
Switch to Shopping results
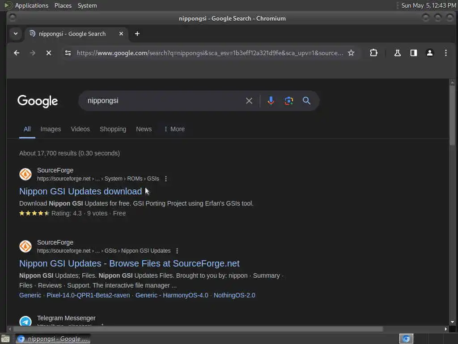tap(113, 129)
